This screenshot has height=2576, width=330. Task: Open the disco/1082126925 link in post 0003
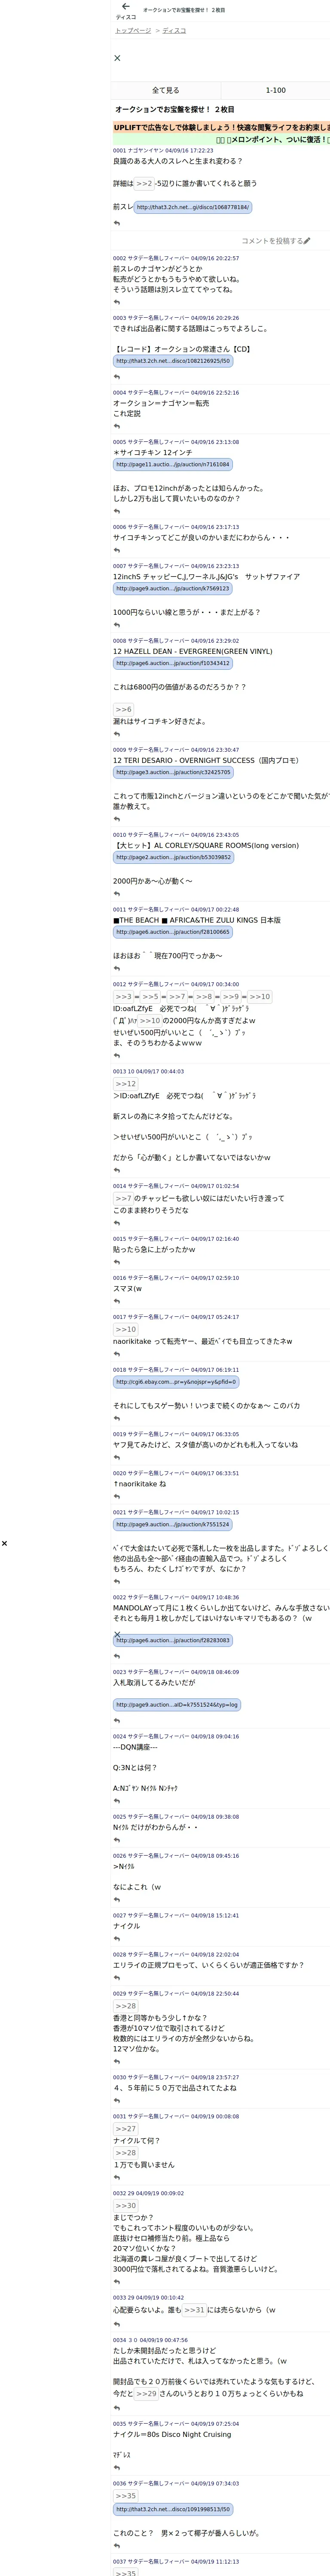173,361
